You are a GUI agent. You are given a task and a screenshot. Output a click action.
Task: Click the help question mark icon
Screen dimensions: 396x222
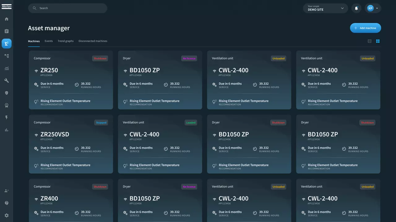point(6,203)
